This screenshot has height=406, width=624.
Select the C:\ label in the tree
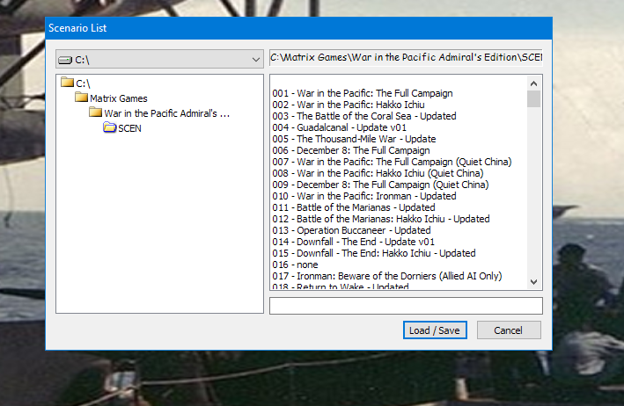click(84, 83)
